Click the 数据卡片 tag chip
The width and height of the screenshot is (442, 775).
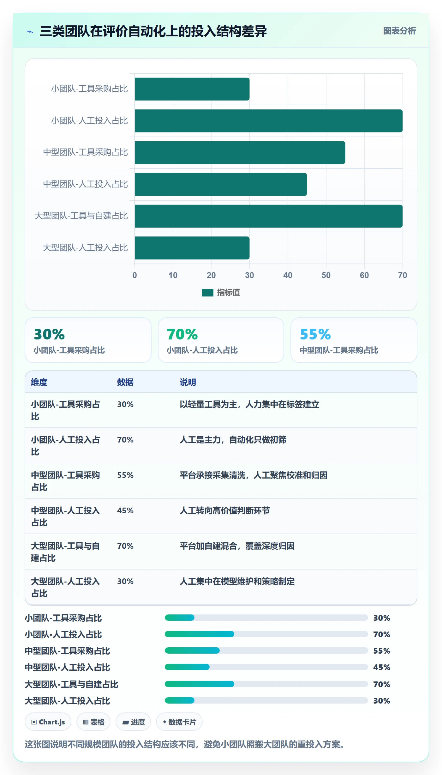coord(179,722)
